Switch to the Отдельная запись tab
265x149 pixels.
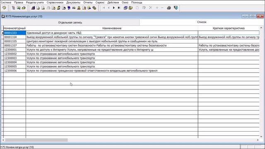point(70,22)
